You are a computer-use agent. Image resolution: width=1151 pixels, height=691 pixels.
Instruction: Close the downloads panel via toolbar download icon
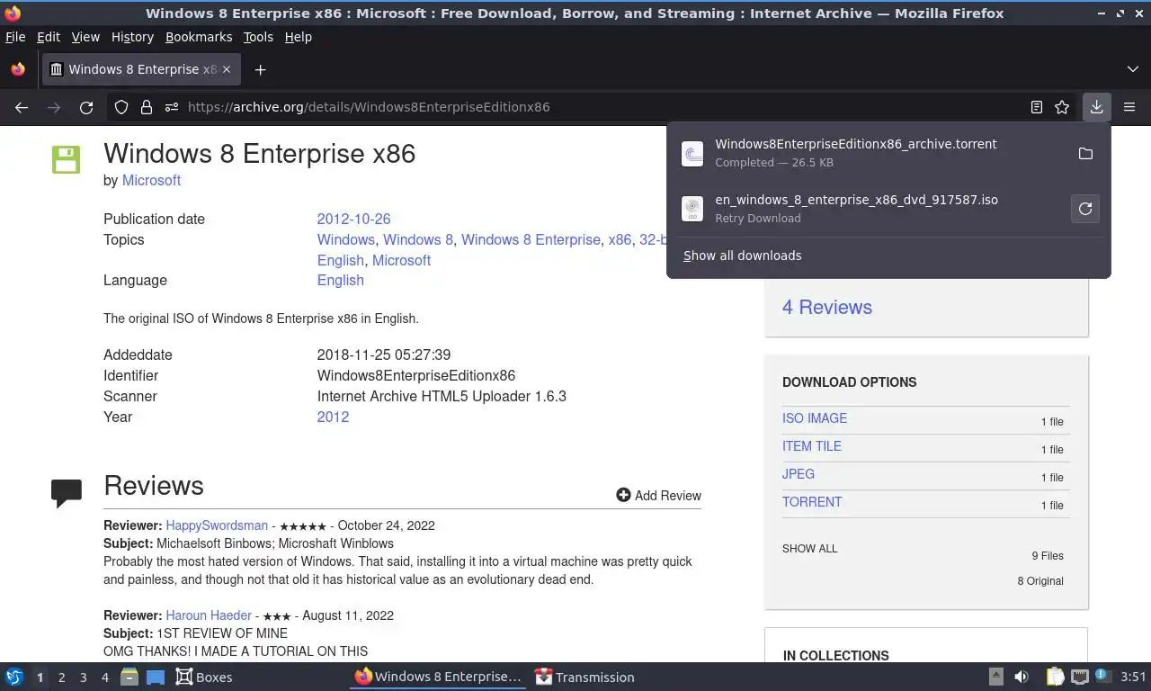point(1097,107)
